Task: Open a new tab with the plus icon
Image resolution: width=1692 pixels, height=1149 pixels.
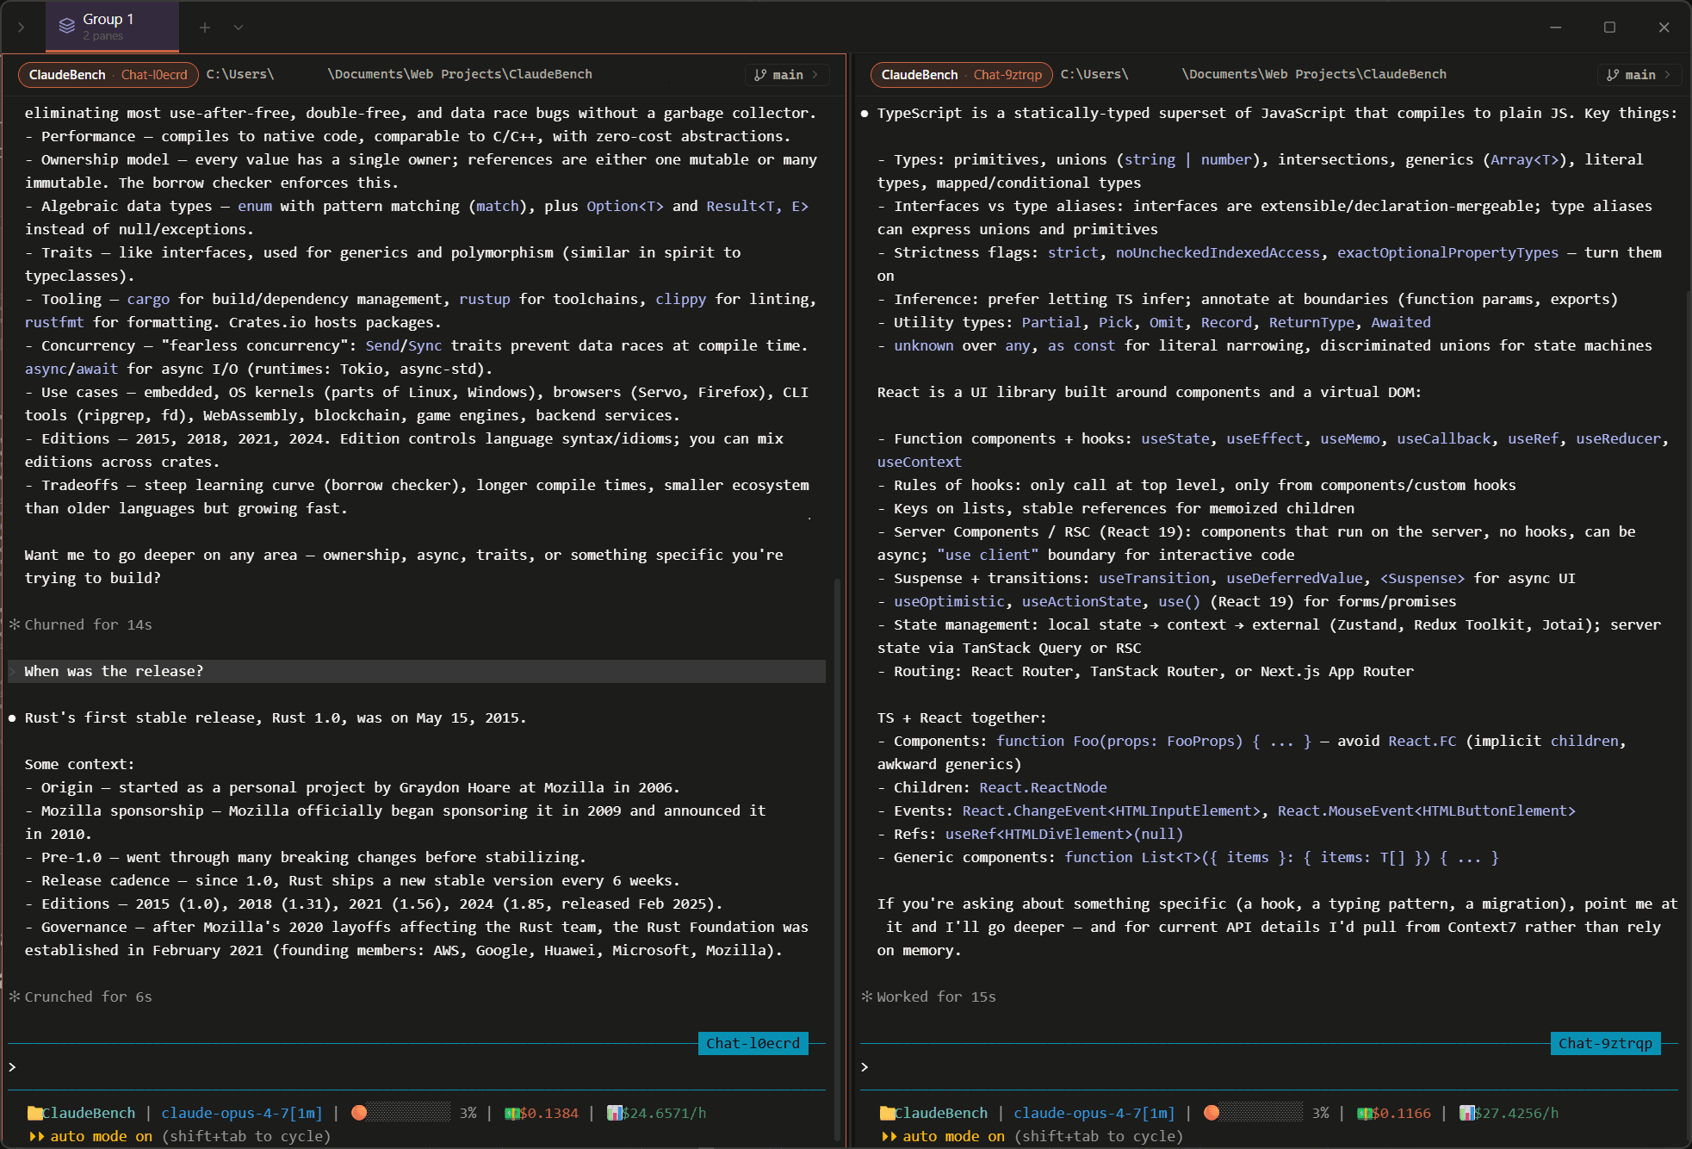Action: click(205, 27)
